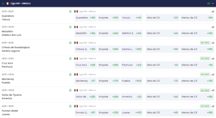
Task: Select Empate +260 for Mazatlán match
Action: 109,33
